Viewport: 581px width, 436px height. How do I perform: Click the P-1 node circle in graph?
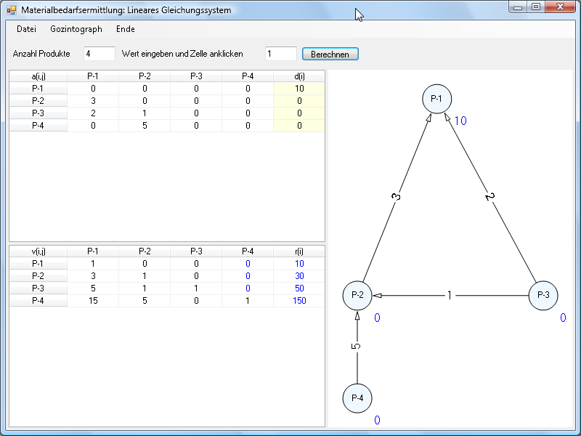tap(436, 100)
